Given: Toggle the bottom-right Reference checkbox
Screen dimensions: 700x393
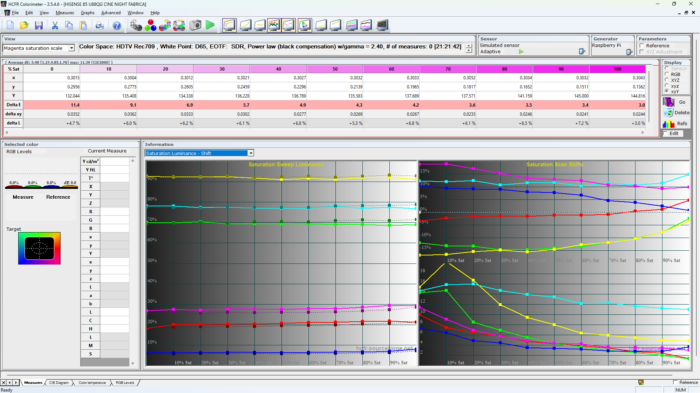Looking at the screenshot, I should (675, 382).
